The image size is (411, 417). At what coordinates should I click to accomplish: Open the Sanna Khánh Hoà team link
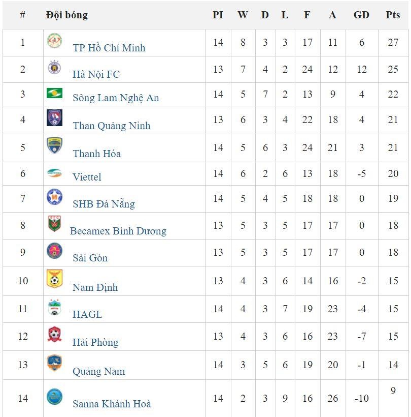click(112, 404)
